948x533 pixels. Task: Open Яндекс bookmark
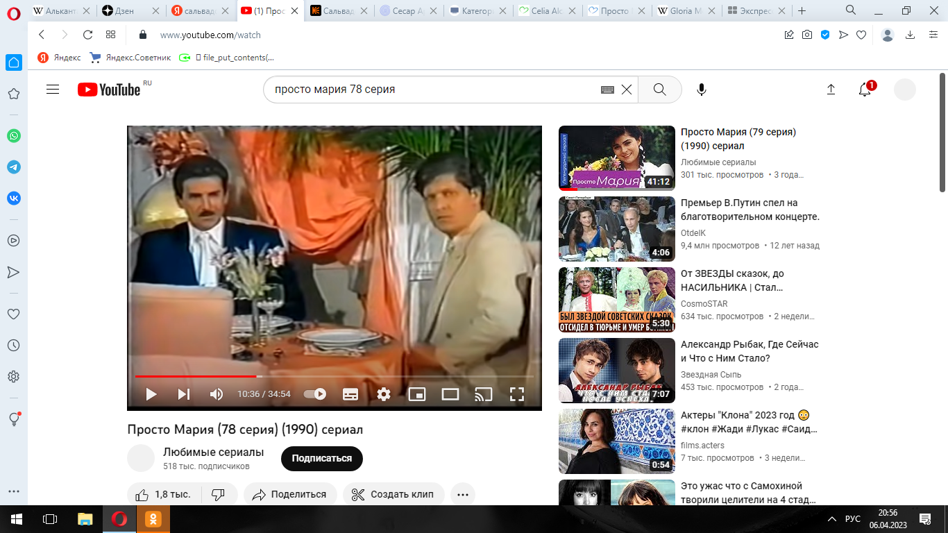59,58
